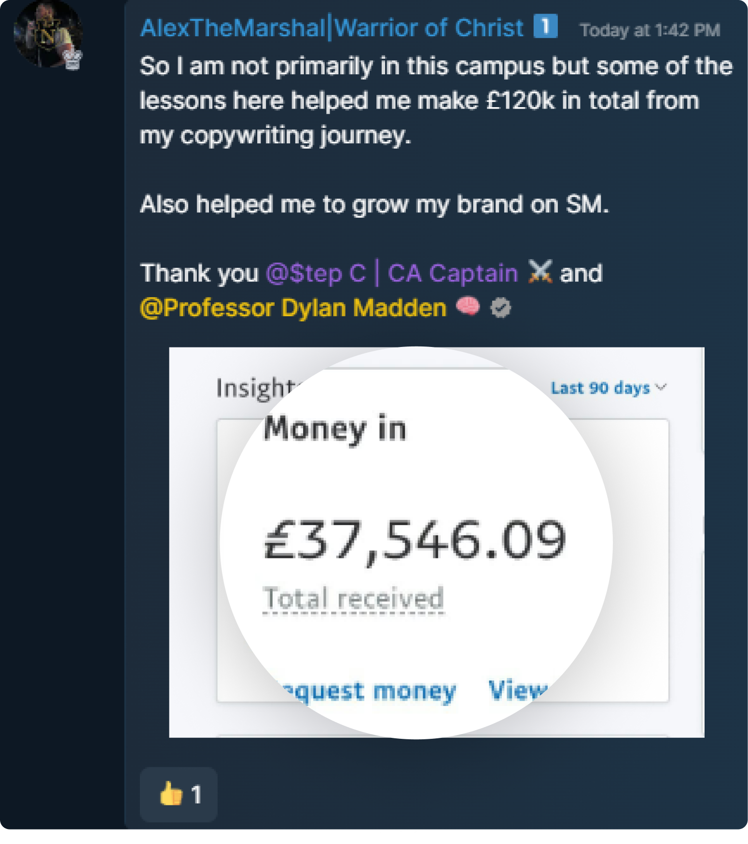
Task: Click the pound symbol before 37,546.09
Action: 276,539
